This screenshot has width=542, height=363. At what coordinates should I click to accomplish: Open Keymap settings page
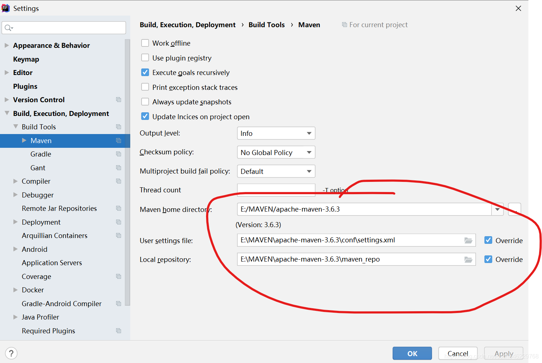coord(26,59)
